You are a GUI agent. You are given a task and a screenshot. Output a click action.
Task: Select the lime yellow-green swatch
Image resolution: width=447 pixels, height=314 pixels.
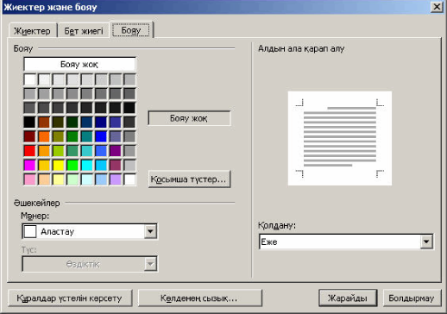(58, 151)
